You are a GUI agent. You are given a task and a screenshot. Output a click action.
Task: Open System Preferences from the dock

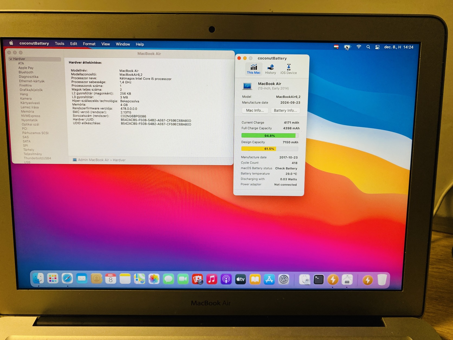(x=283, y=280)
